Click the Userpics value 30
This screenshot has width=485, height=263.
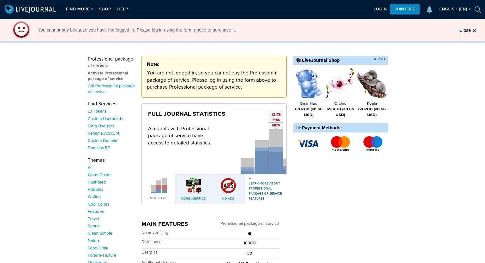coord(249,254)
